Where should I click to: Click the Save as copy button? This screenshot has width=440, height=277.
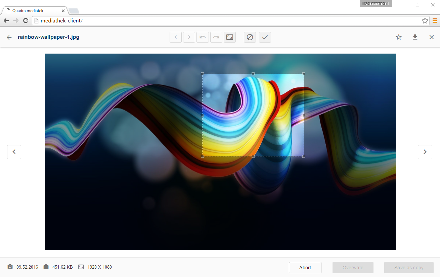pyautogui.click(x=409, y=268)
